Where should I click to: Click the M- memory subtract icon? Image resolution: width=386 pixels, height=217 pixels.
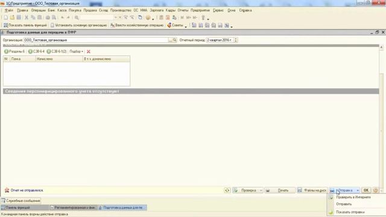tap(195, 17)
